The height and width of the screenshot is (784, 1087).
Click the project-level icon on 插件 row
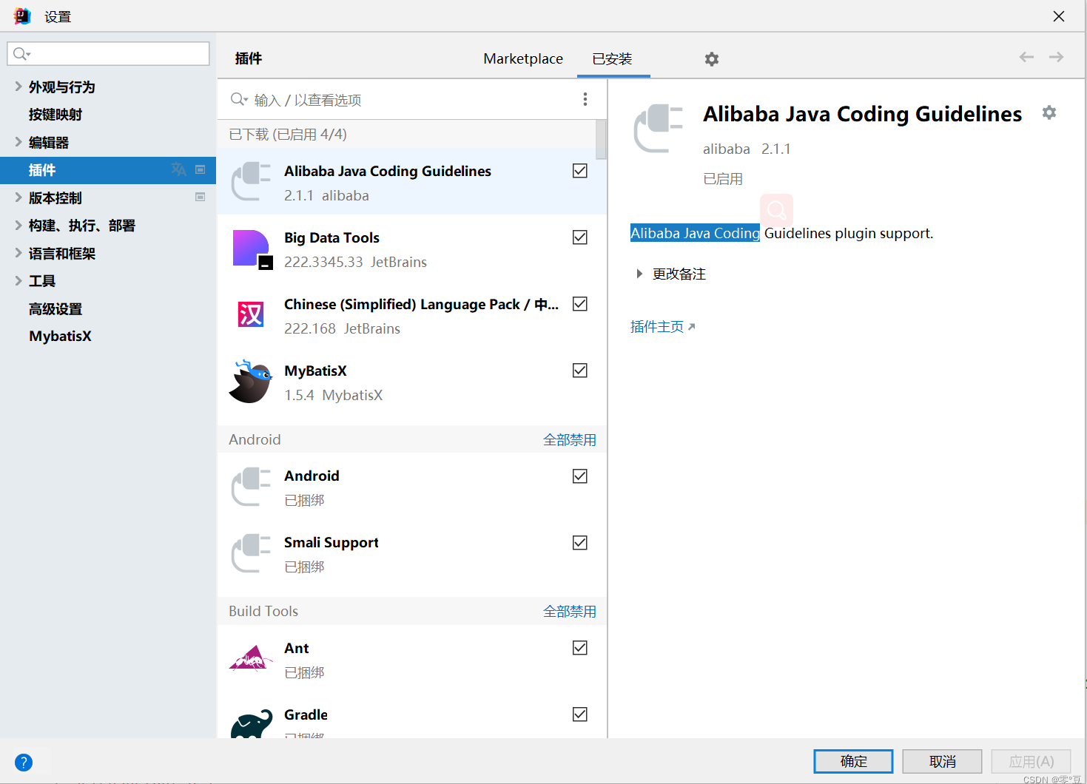point(200,169)
